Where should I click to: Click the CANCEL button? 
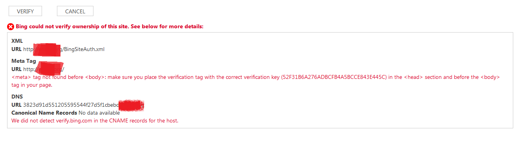75,11
